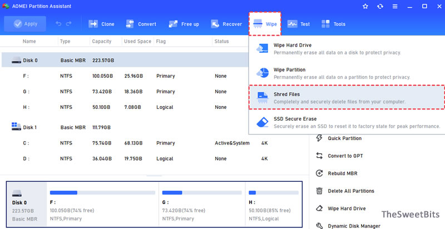The image size is (445, 229).
Task: Choose Shred Files from Wipe menu
Action: click(x=347, y=97)
